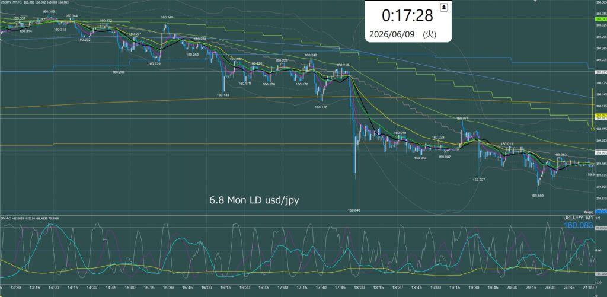Click the 159.848 spike low price label
607x297 pixels.
pos(354,210)
